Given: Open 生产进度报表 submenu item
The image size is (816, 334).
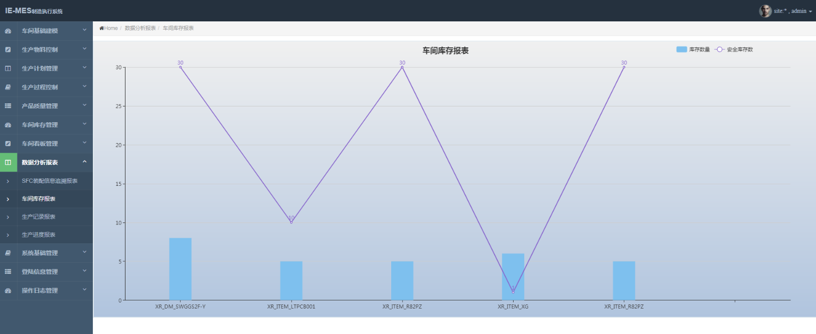Looking at the screenshot, I should tap(38, 235).
